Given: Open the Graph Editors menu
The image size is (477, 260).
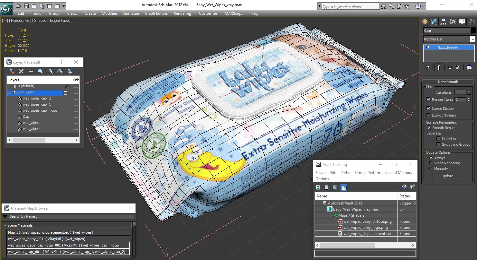Looking at the screenshot, I should tap(156, 13).
